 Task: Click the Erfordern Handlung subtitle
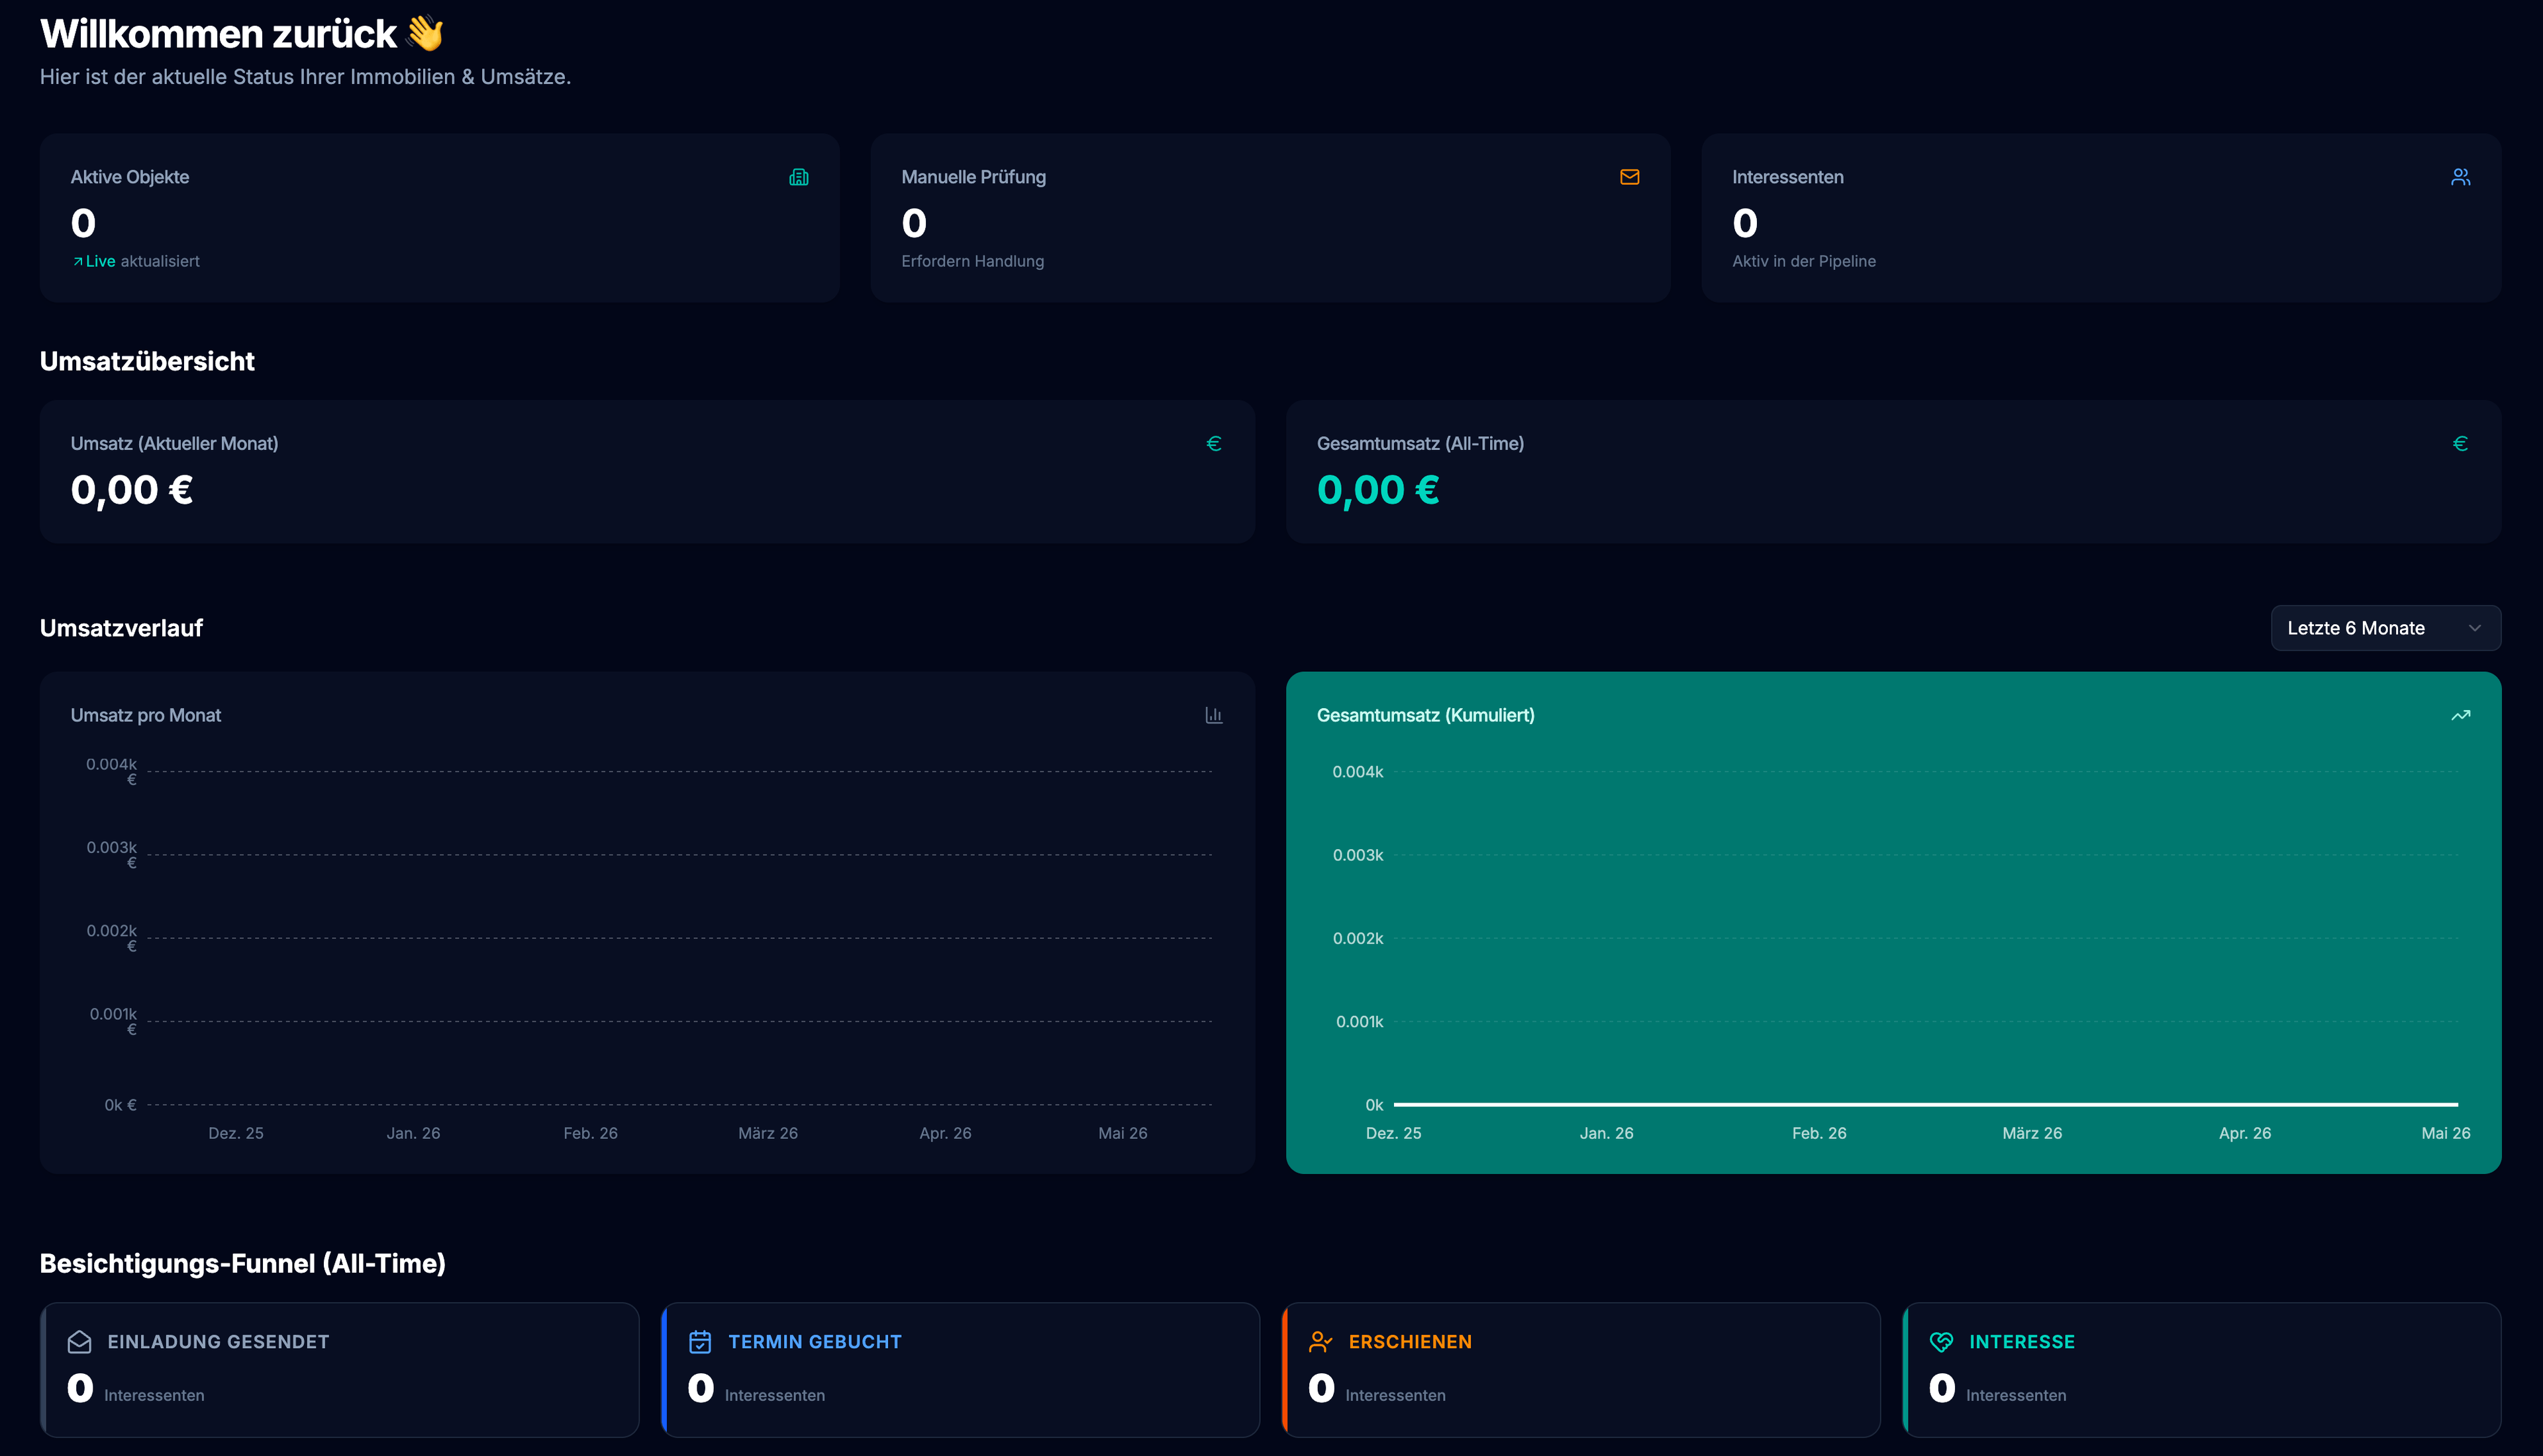972,261
